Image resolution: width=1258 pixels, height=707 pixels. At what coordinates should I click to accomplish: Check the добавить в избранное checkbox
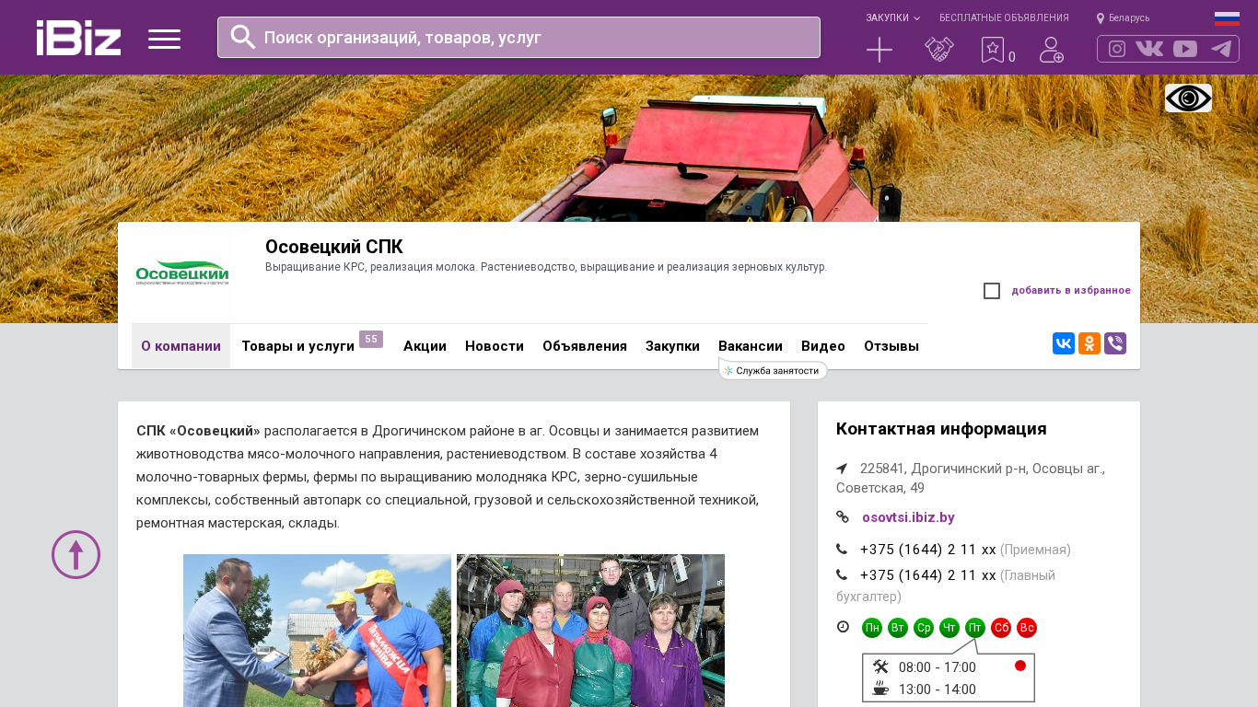click(x=992, y=291)
